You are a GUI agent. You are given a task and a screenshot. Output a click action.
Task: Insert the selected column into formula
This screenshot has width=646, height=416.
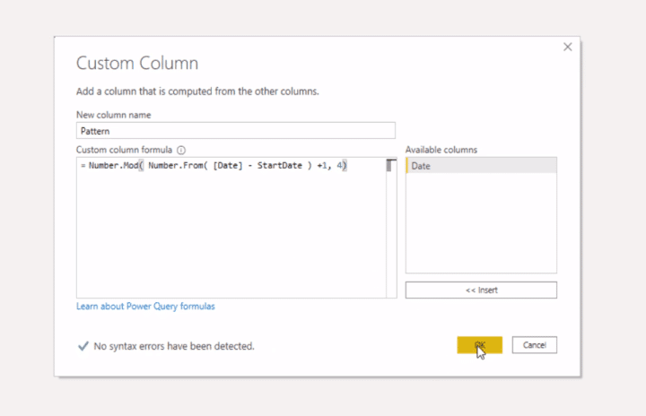pyautogui.click(x=481, y=290)
